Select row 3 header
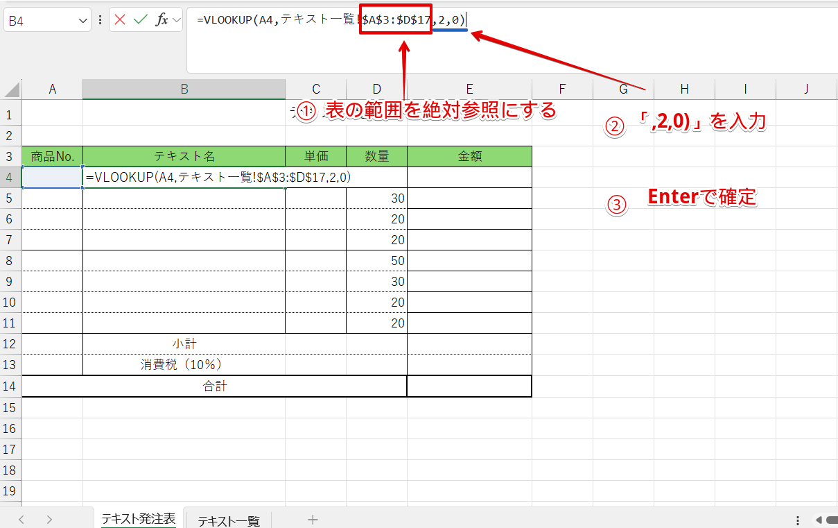The width and height of the screenshot is (838, 528). (10, 156)
